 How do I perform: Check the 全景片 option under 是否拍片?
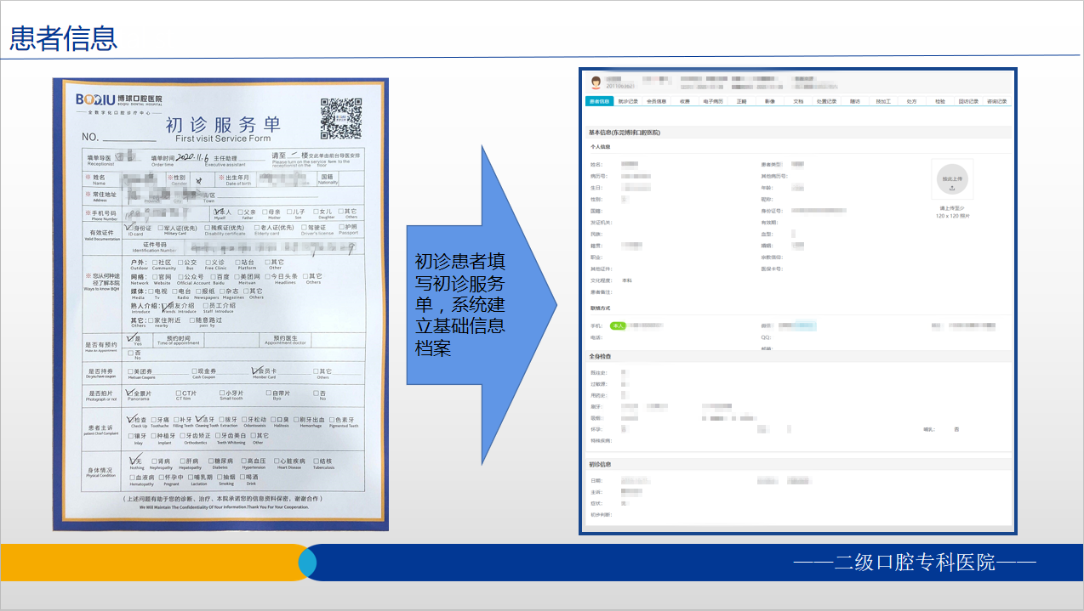tap(128, 392)
